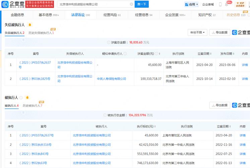Select total 10,035.63 万元 value
This screenshot has height=168, width=250.
(x=139, y=42)
